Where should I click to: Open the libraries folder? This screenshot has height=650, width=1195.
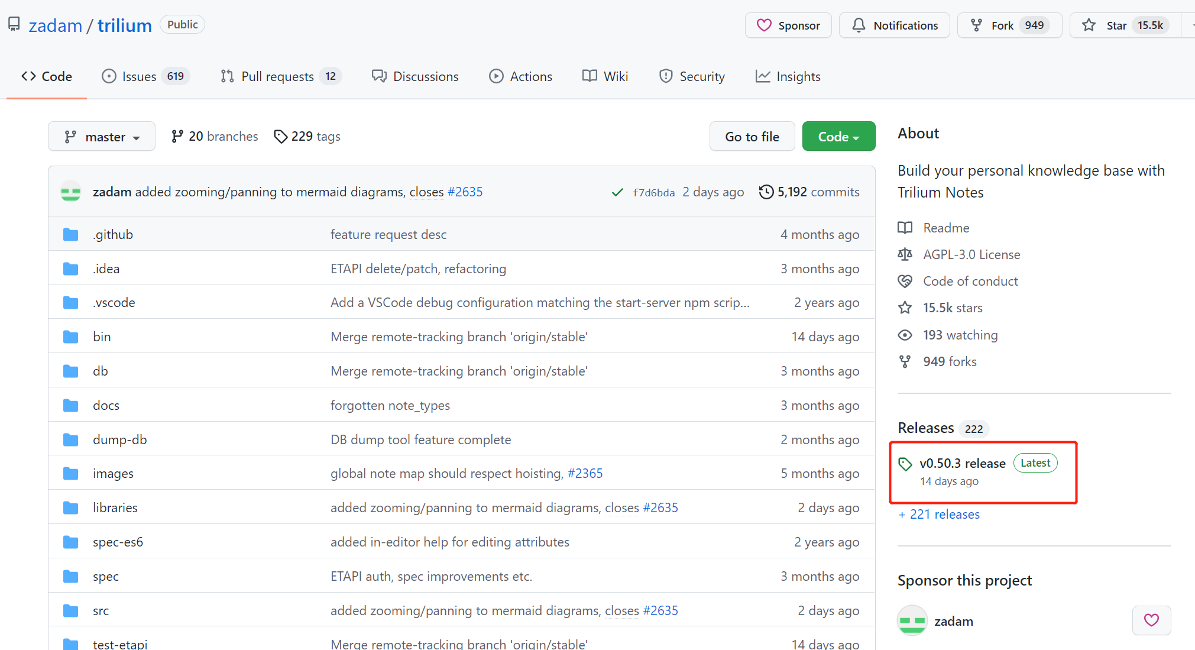point(115,507)
